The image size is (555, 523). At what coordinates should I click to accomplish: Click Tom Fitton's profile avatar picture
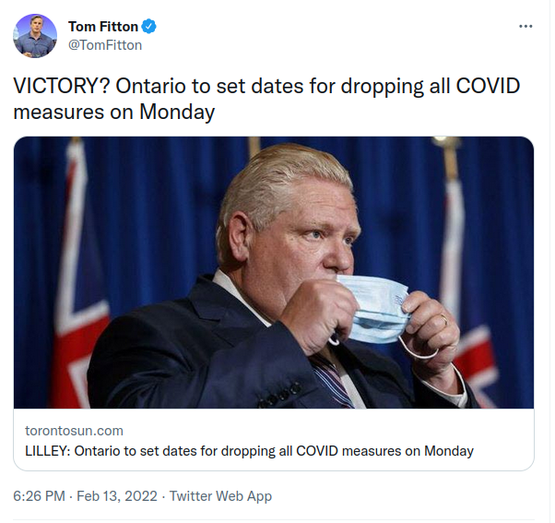point(35,36)
